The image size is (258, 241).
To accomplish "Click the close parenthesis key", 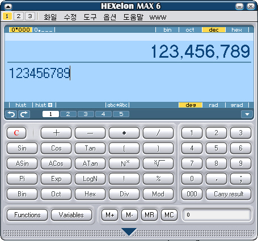I will click(158, 148).
